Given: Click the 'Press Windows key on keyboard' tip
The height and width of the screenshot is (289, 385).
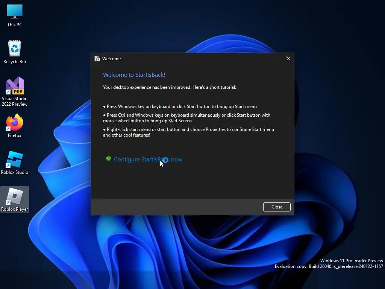Looking at the screenshot, I should coord(180,106).
